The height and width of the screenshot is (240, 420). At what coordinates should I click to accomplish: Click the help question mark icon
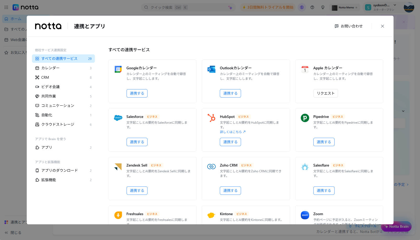click(x=312, y=7)
